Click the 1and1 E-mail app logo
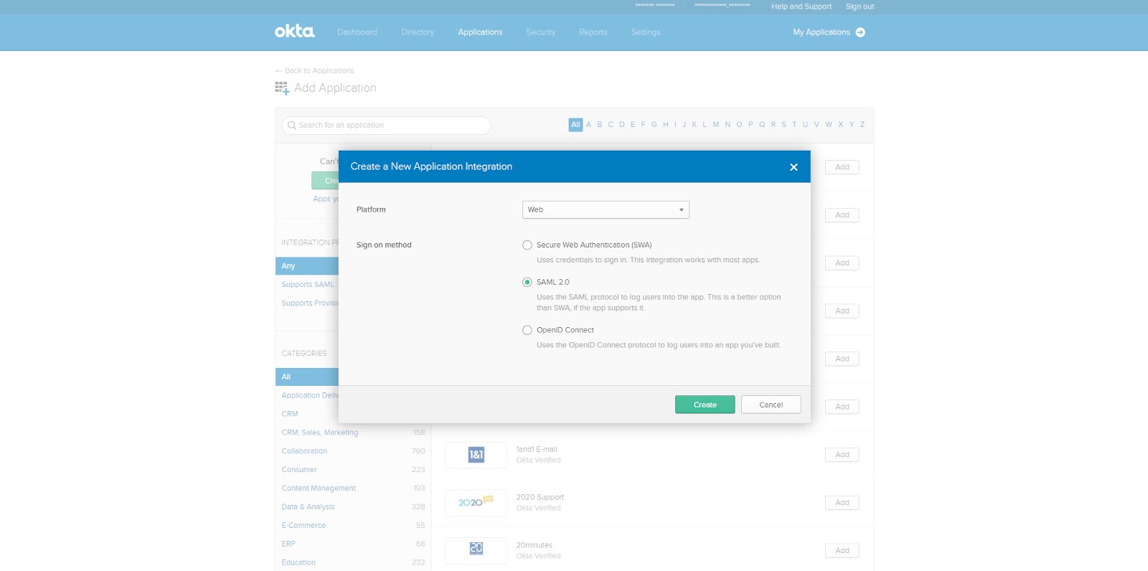Viewport: 1148px width, 571px height. pyautogui.click(x=476, y=455)
